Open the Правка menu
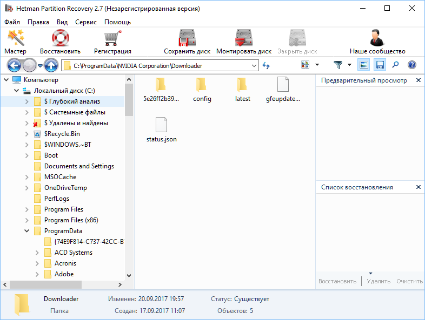 [x=38, y=22]
